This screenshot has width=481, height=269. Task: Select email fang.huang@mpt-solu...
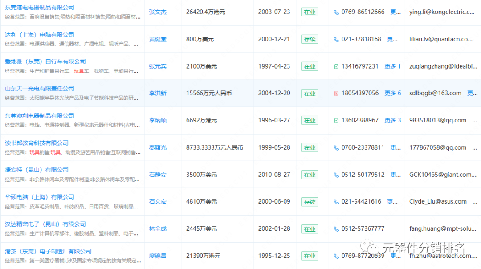pos(443,229)
